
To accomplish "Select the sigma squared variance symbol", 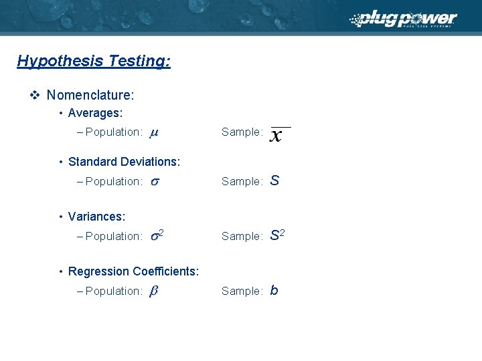I will pyautogui.click(x=157, y=235).
